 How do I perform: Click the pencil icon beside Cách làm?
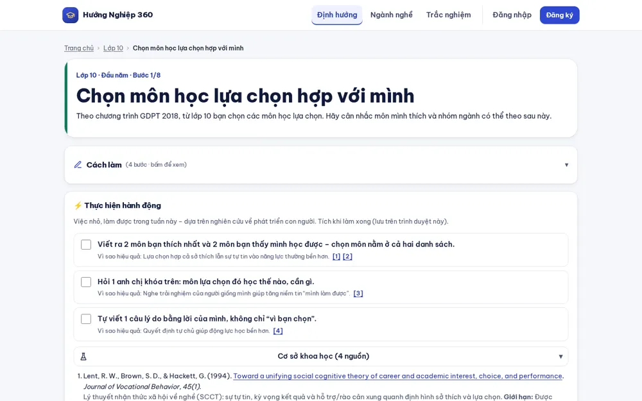pos(78,165)
